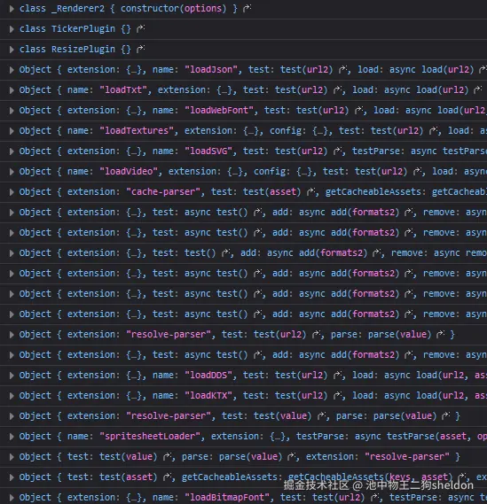Jump to test(asset) definition in cache-parser row

(310, 191)
